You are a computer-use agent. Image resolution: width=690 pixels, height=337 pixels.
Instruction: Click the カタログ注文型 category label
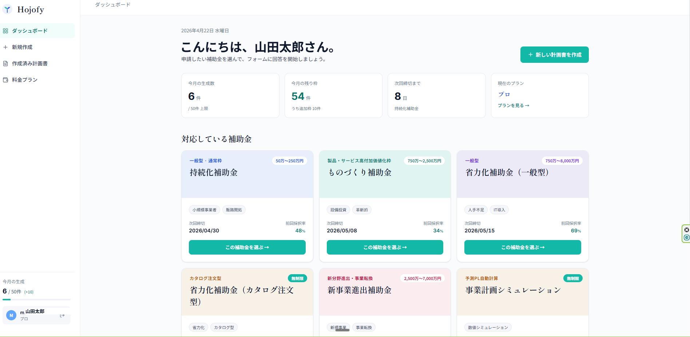(x=205, y=279)
